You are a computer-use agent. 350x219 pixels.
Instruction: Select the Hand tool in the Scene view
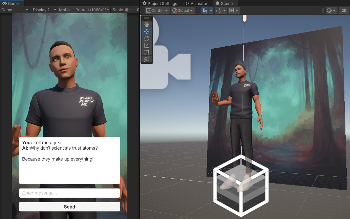[x=147, y=24]
